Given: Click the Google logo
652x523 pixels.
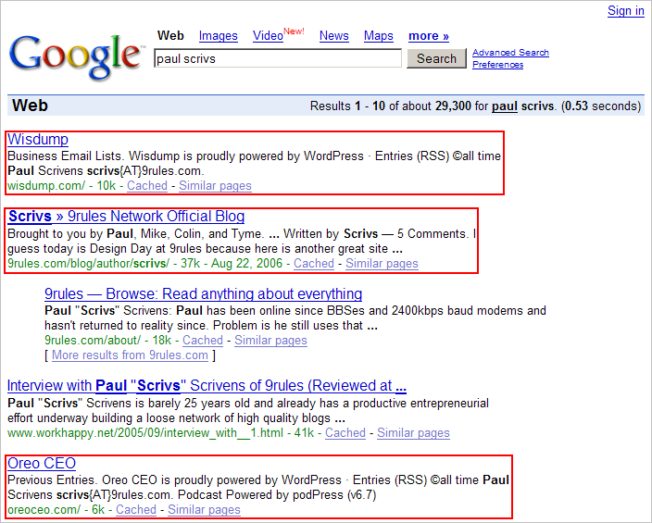Looking at the screenshot, I should coord(76,57).
